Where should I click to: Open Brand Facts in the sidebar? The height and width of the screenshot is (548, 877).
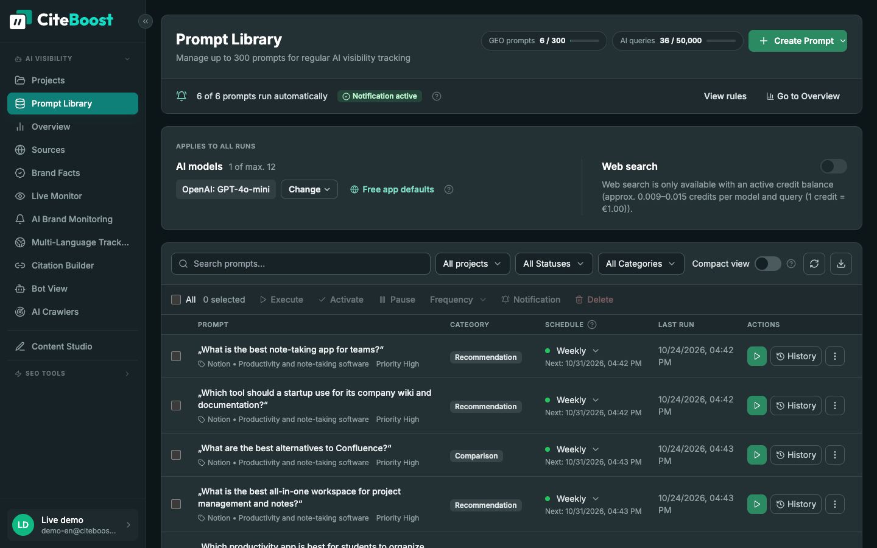coord(72,173)
